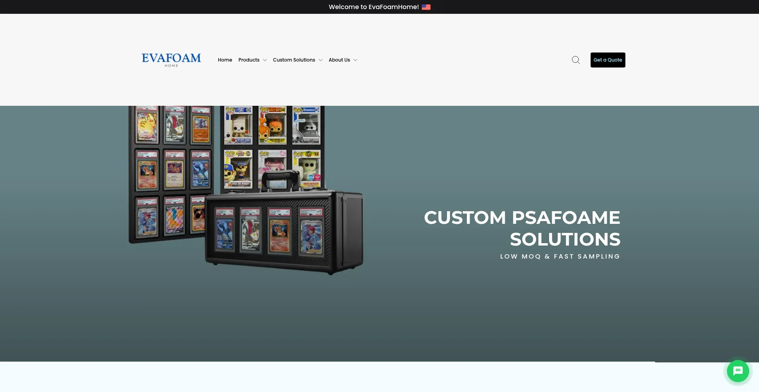This screenshot has height=392, width=759.
Task: Open the About Us menu item
Action: click(x=339, y=60)
